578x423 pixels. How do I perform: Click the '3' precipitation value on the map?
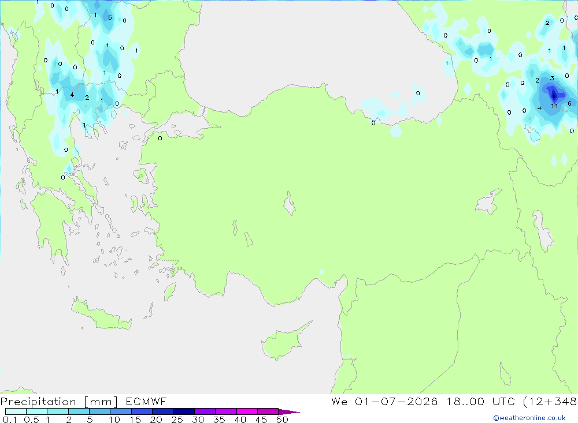pyautogui.click(x=552, y=78)
